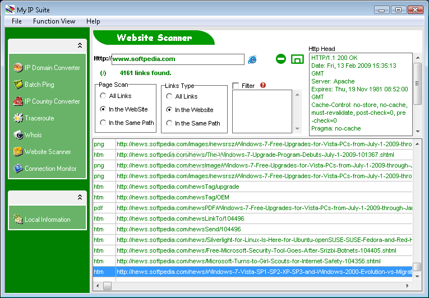The height and width of the screenshot is (298, 429).
Task: Select the Windows-7-Upgrade-Program-Debuts link row
Action: click(x=252, y=155)
